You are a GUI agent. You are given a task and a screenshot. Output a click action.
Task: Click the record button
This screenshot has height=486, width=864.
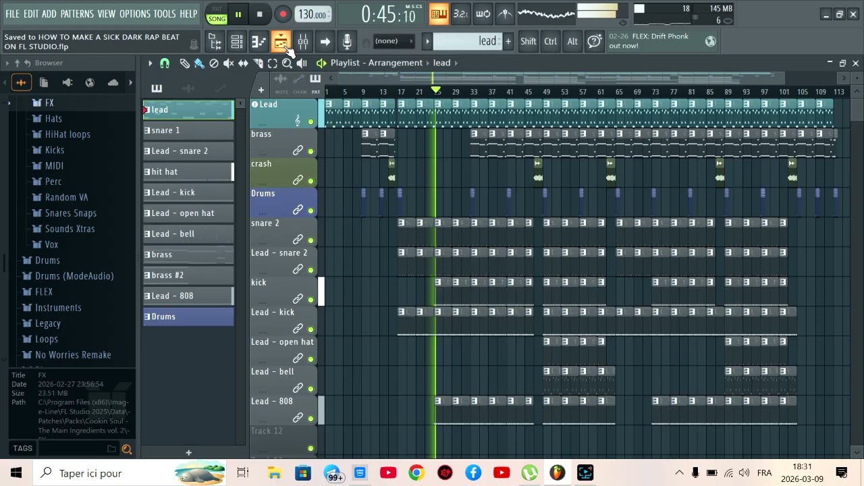tap(283, 14)
